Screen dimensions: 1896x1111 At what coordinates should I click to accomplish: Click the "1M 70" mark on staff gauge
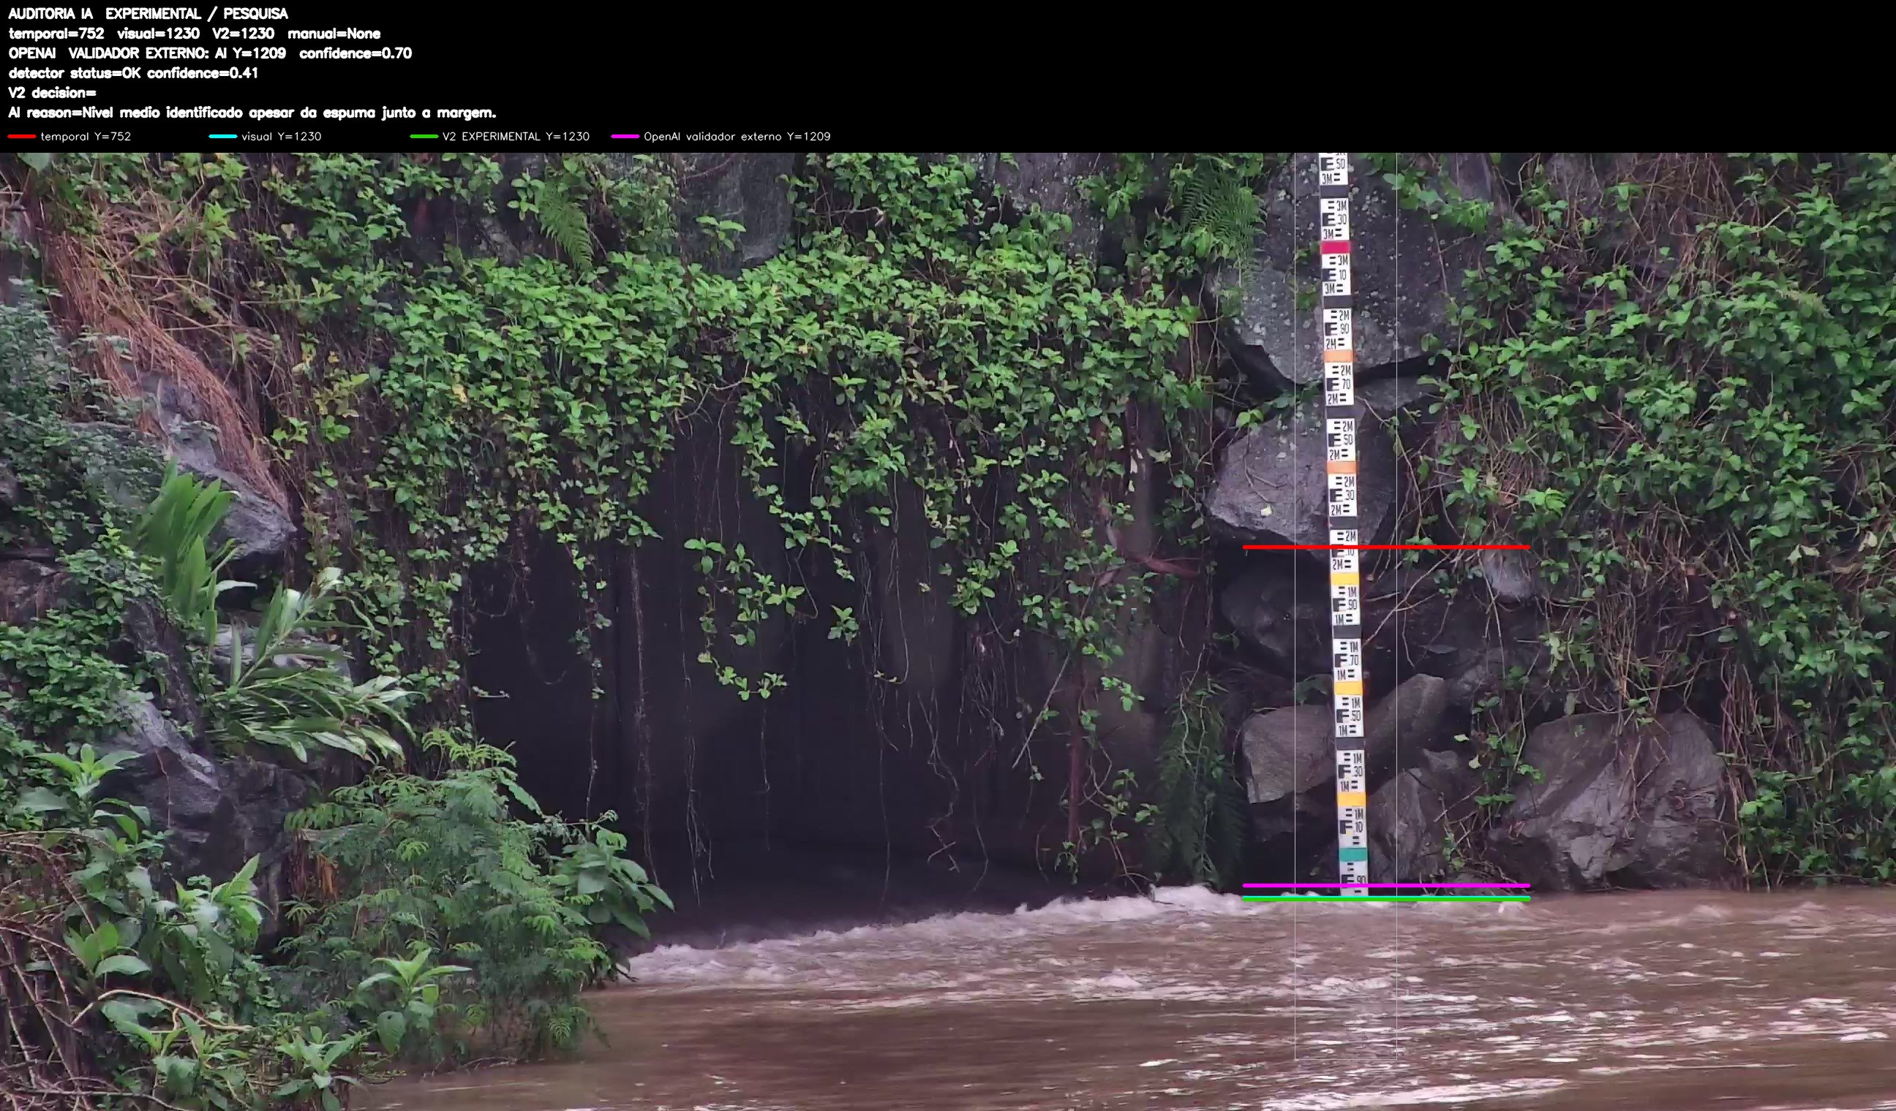click(1347, 661)
